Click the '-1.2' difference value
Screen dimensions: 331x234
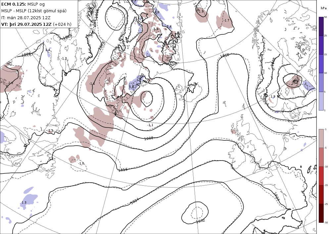coord(64,59)
